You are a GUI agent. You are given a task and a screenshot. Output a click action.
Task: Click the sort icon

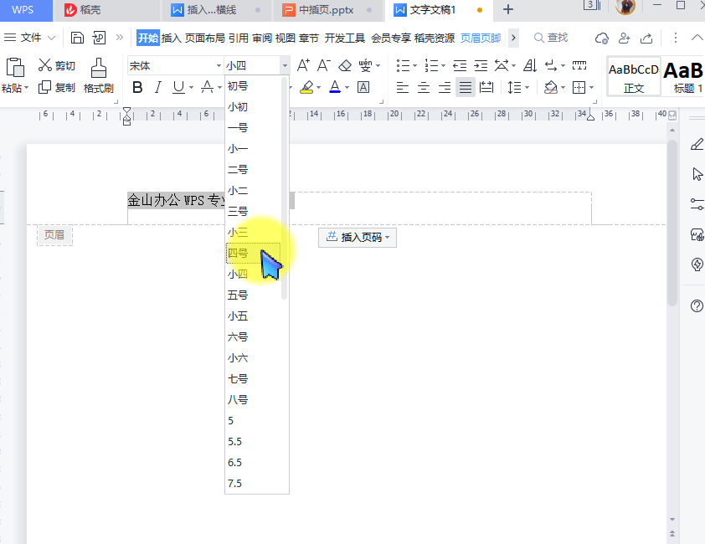click(530, 66)
